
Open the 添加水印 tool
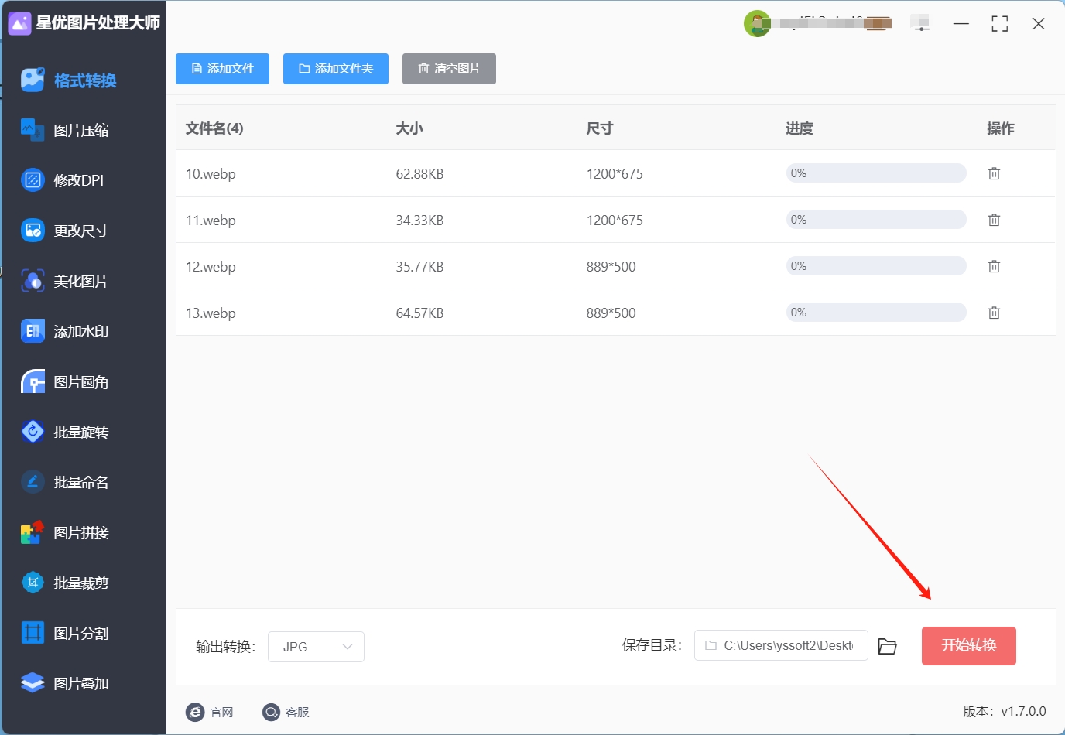click(66, 331)
